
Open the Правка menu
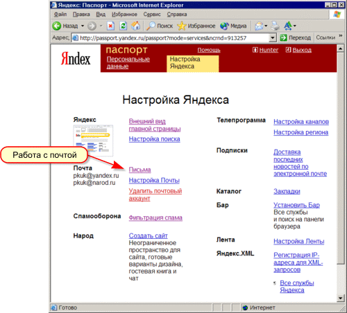point(81,15)
